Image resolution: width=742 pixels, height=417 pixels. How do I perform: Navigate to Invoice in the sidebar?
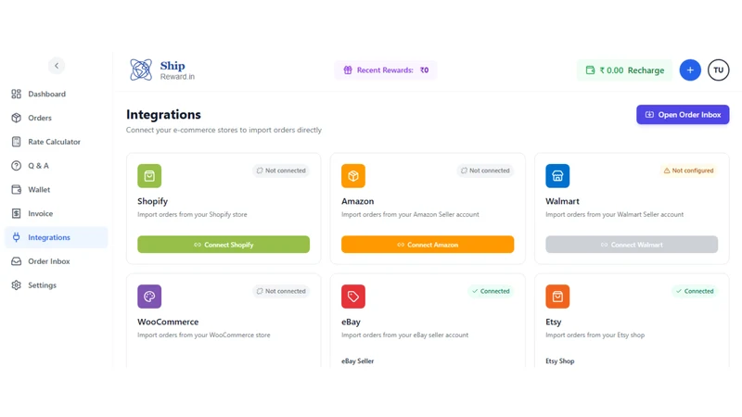point(57,214)
